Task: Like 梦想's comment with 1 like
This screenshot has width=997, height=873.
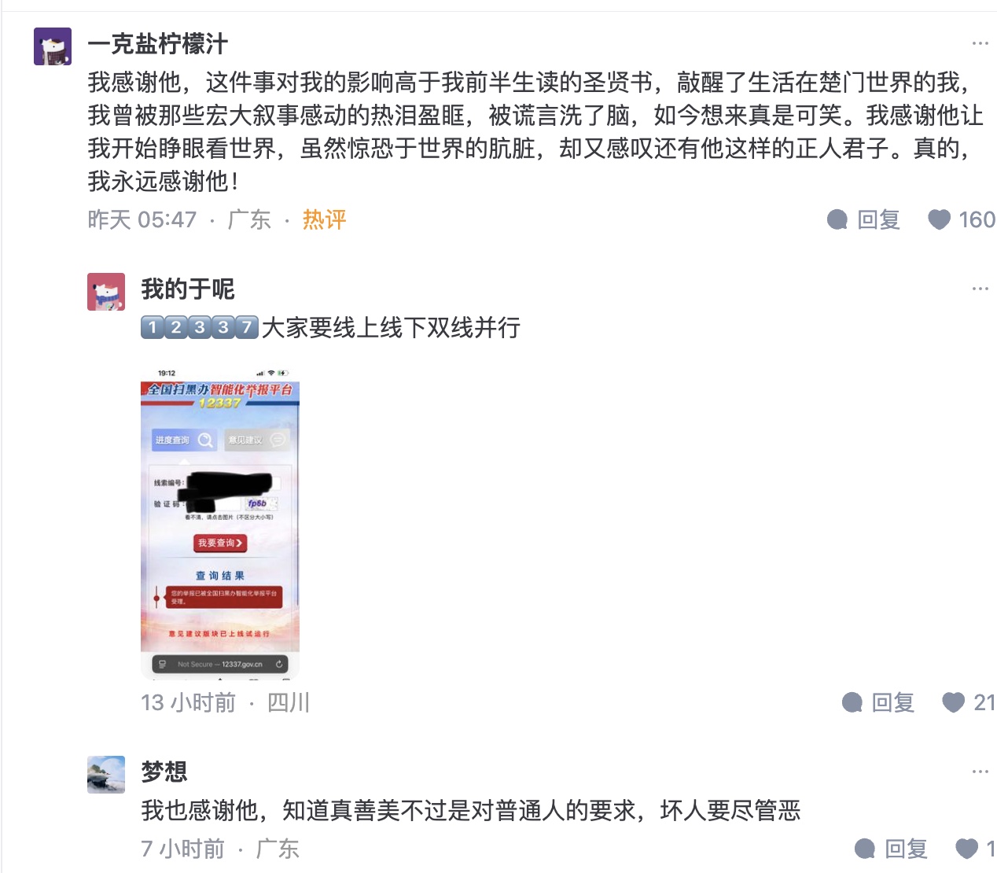Action: point(966,849)
